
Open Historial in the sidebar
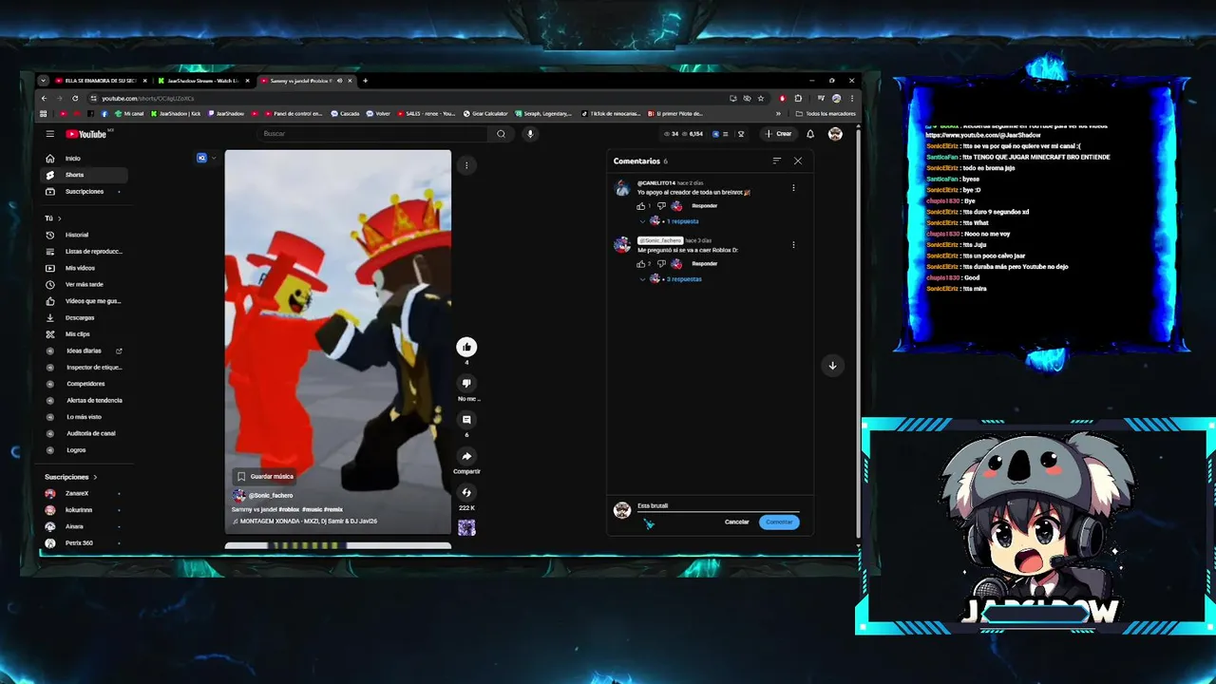(84, 235)
